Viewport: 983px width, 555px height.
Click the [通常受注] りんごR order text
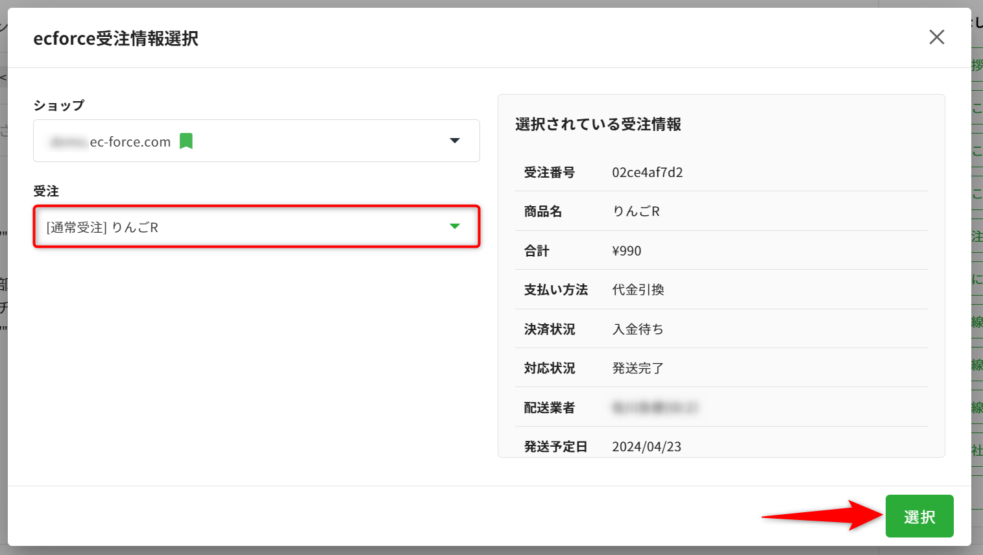[103, 228]
